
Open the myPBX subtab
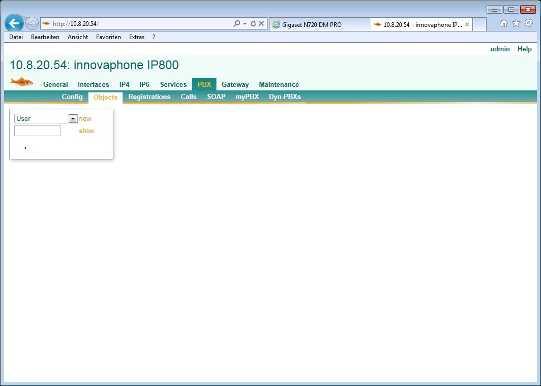[247, 97]
